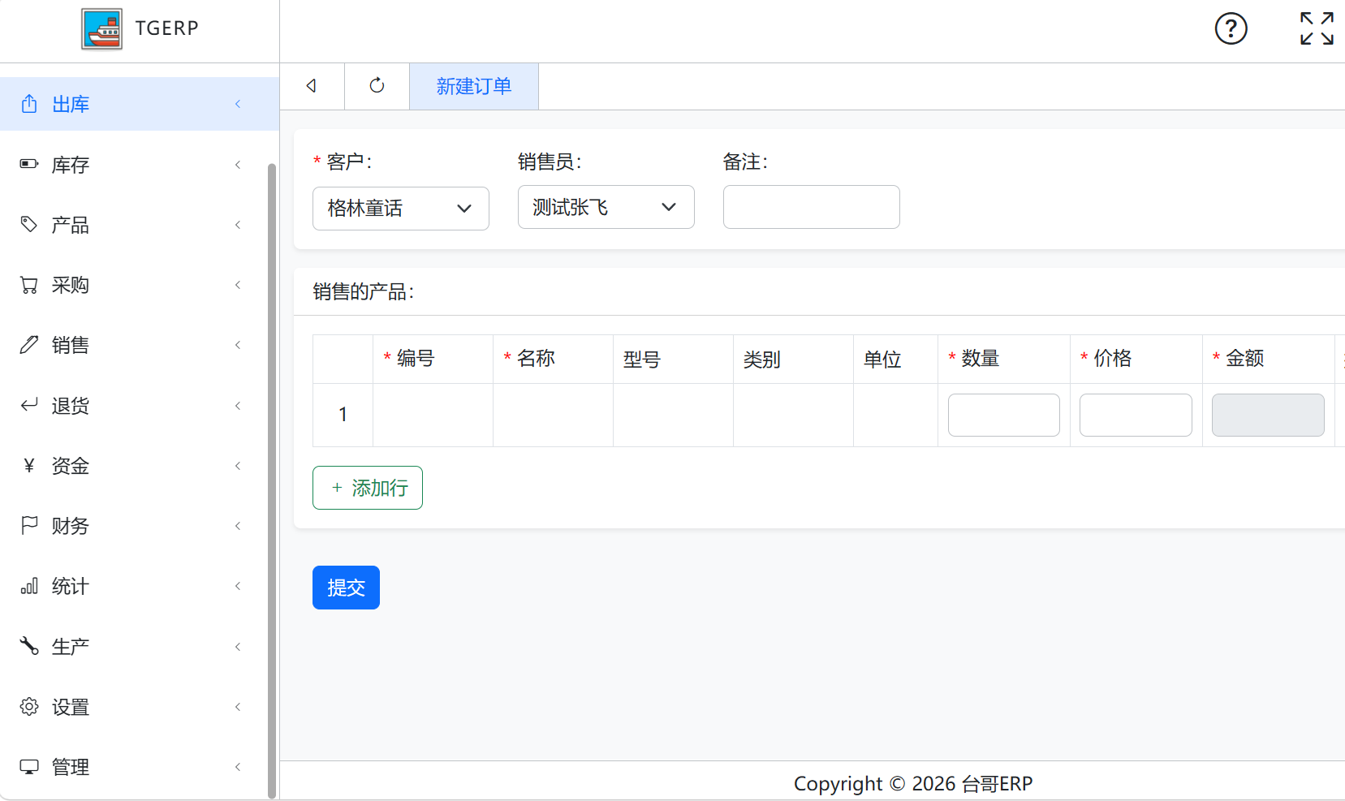The width and height of the screenshot is (1345, 801).
Task: Expand the 财务 menu chevron
Action: (x=238, y=526)
